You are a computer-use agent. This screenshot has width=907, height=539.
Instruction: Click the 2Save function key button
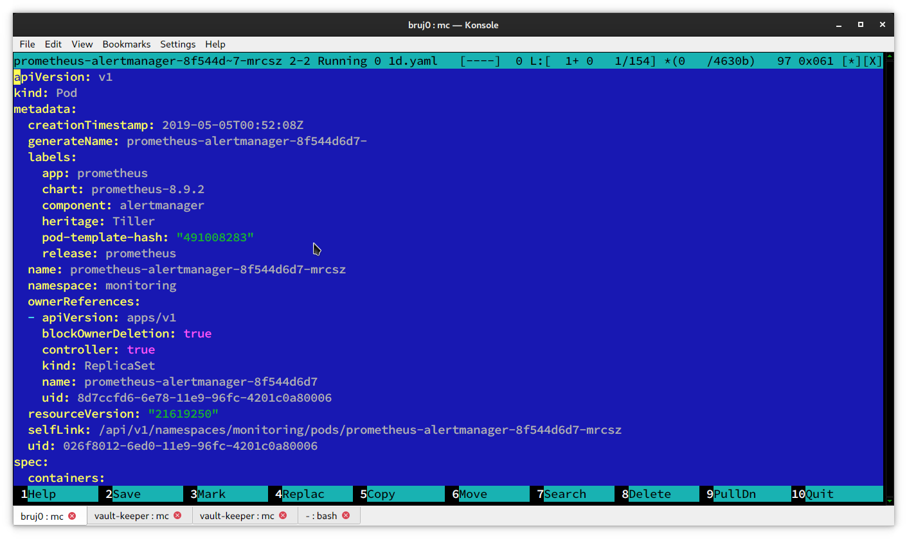point(141,494)
